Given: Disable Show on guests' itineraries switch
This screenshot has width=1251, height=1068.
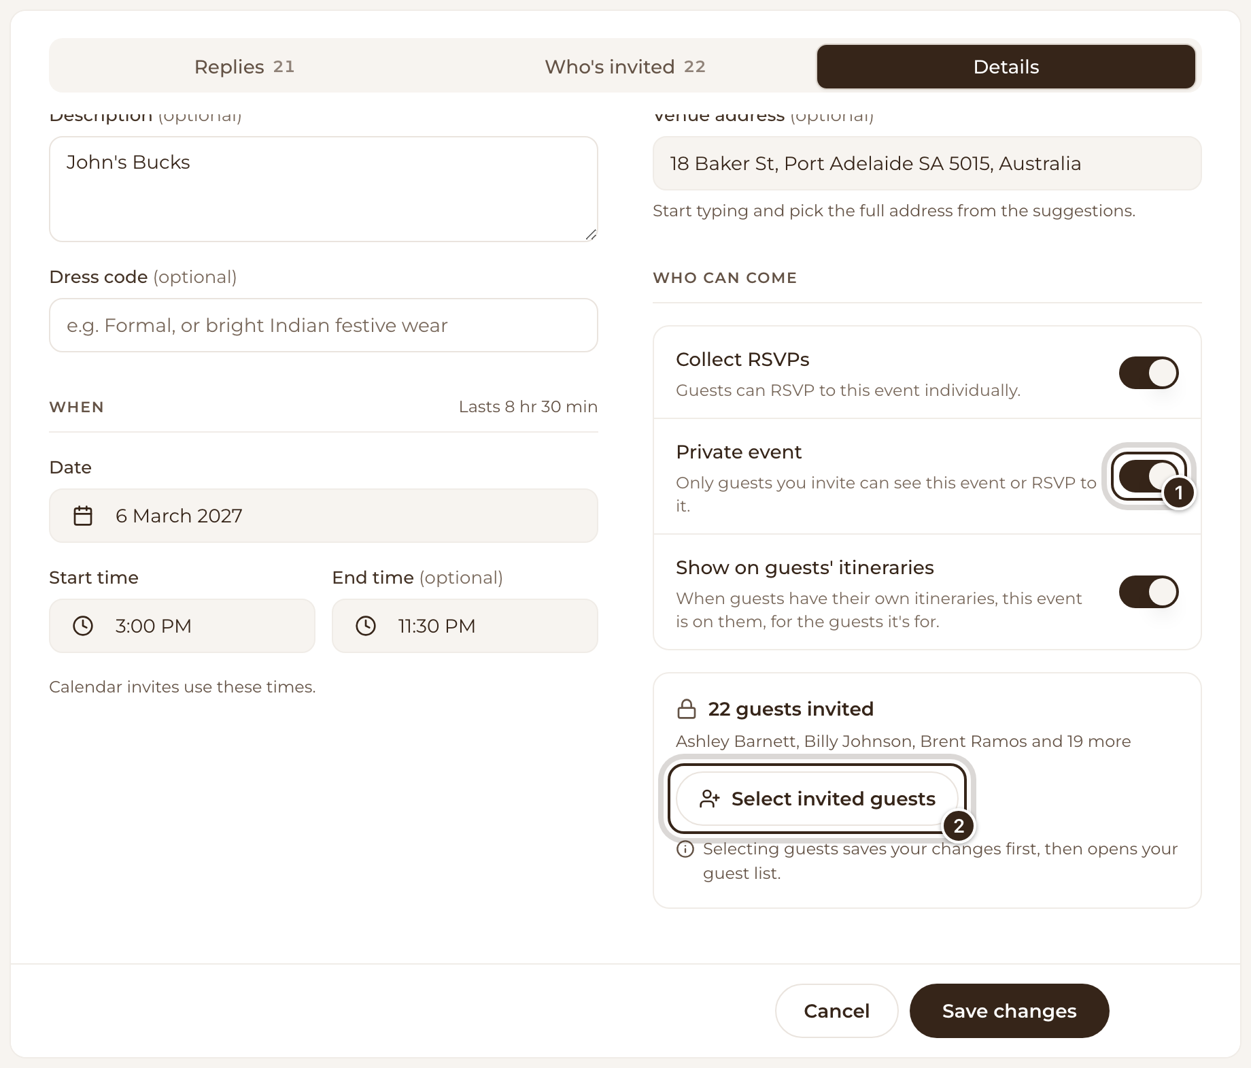Looking at the screenshot, I should pos(1149,592).
